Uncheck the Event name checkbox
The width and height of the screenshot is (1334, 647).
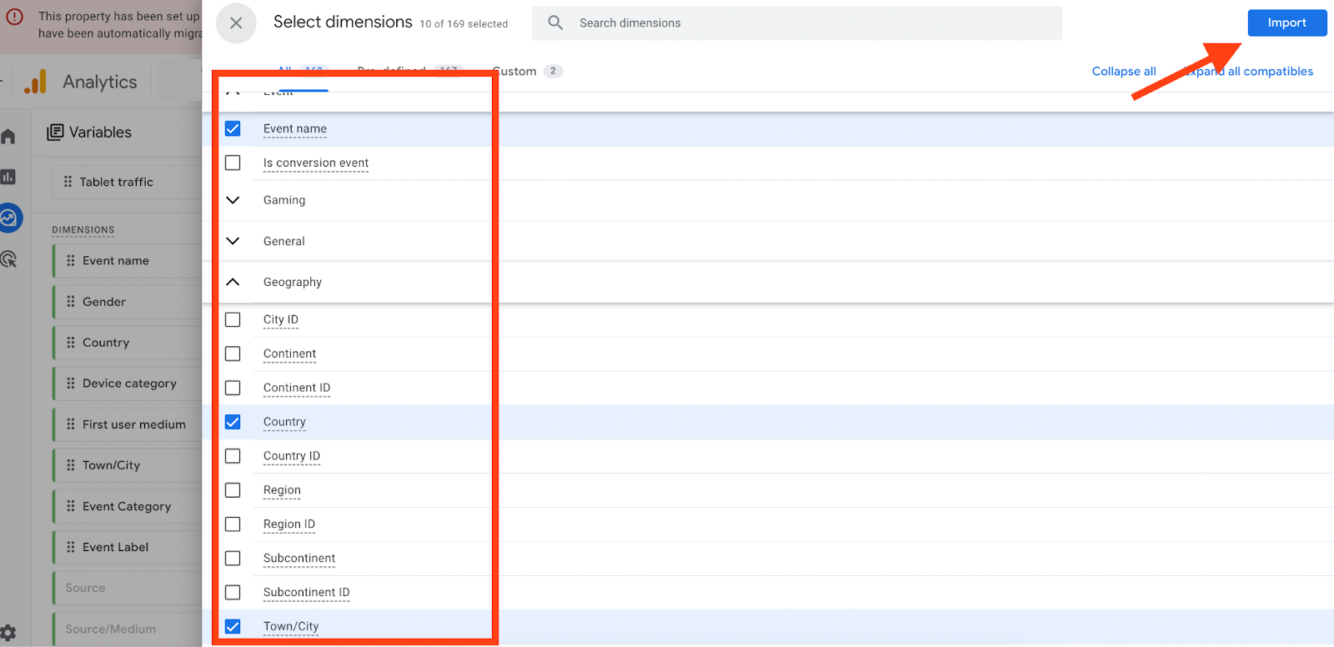click(233, 128)
